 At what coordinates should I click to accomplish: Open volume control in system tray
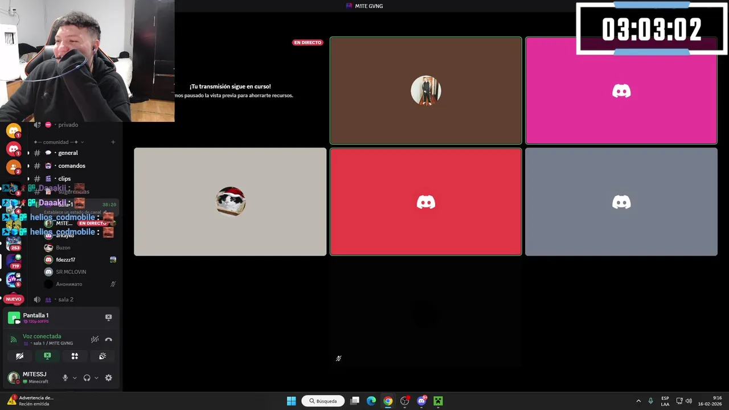click(x=689, y=401)
